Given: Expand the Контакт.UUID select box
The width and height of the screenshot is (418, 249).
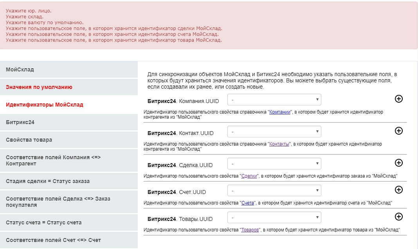Looking at the screenshot, I should (x=274, y=132).
